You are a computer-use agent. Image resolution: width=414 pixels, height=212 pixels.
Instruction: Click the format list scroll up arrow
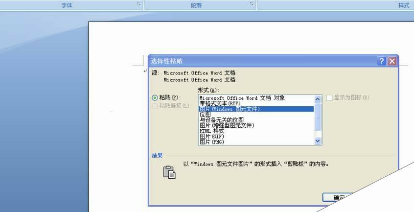coord(318,99)
